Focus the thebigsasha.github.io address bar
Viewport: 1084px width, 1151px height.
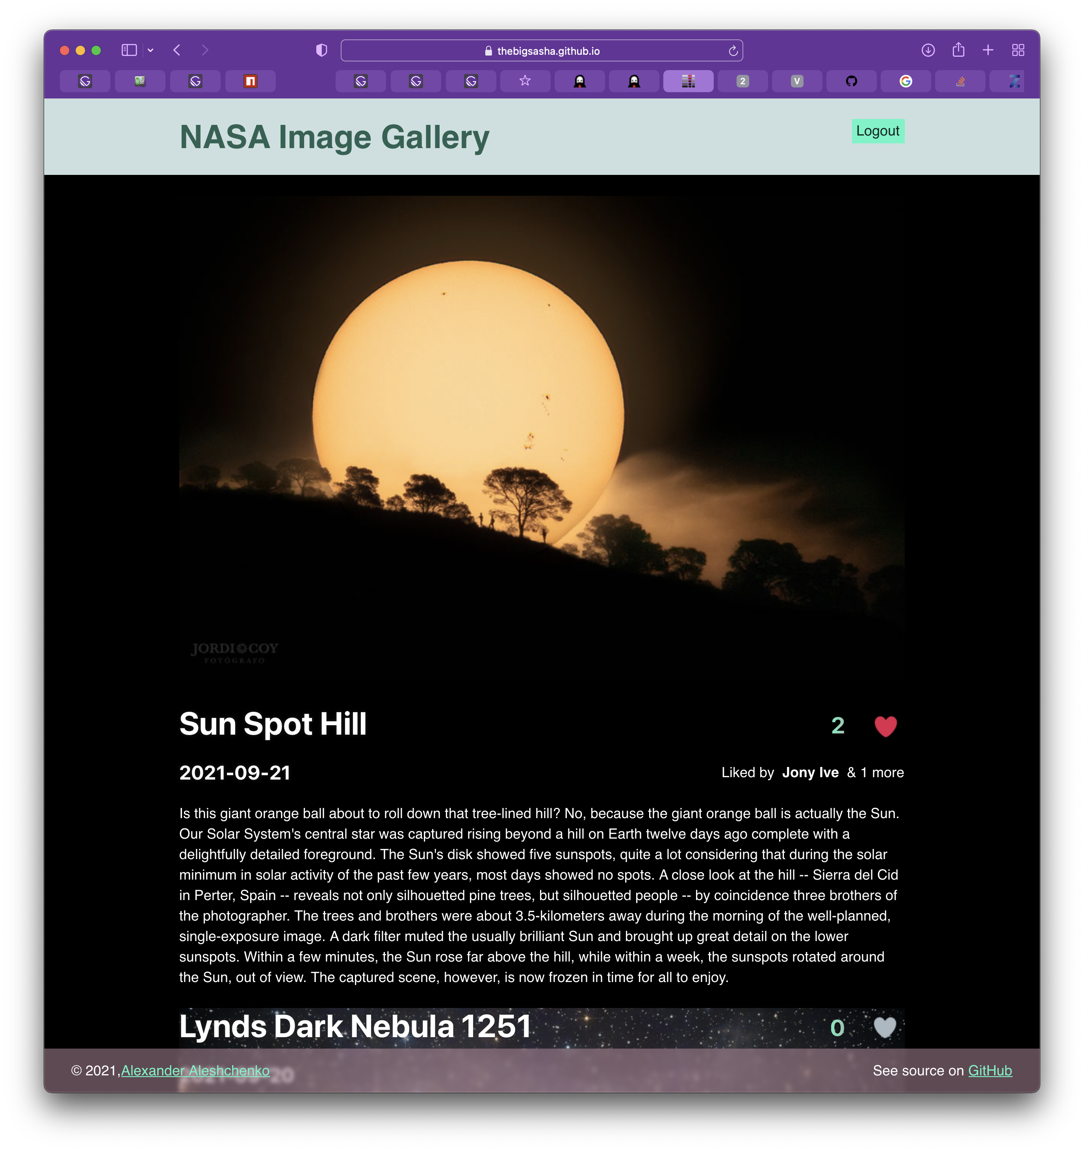[x=542, y=50]
